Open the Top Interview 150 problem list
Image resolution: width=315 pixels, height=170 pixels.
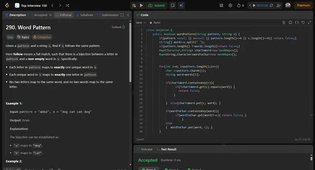[x=31, y=6]
